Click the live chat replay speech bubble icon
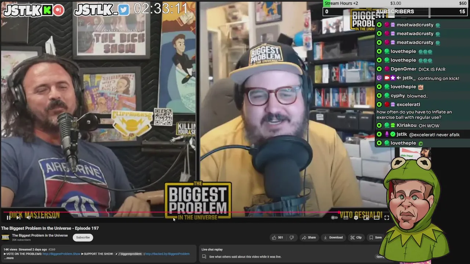 click(204, 257)
